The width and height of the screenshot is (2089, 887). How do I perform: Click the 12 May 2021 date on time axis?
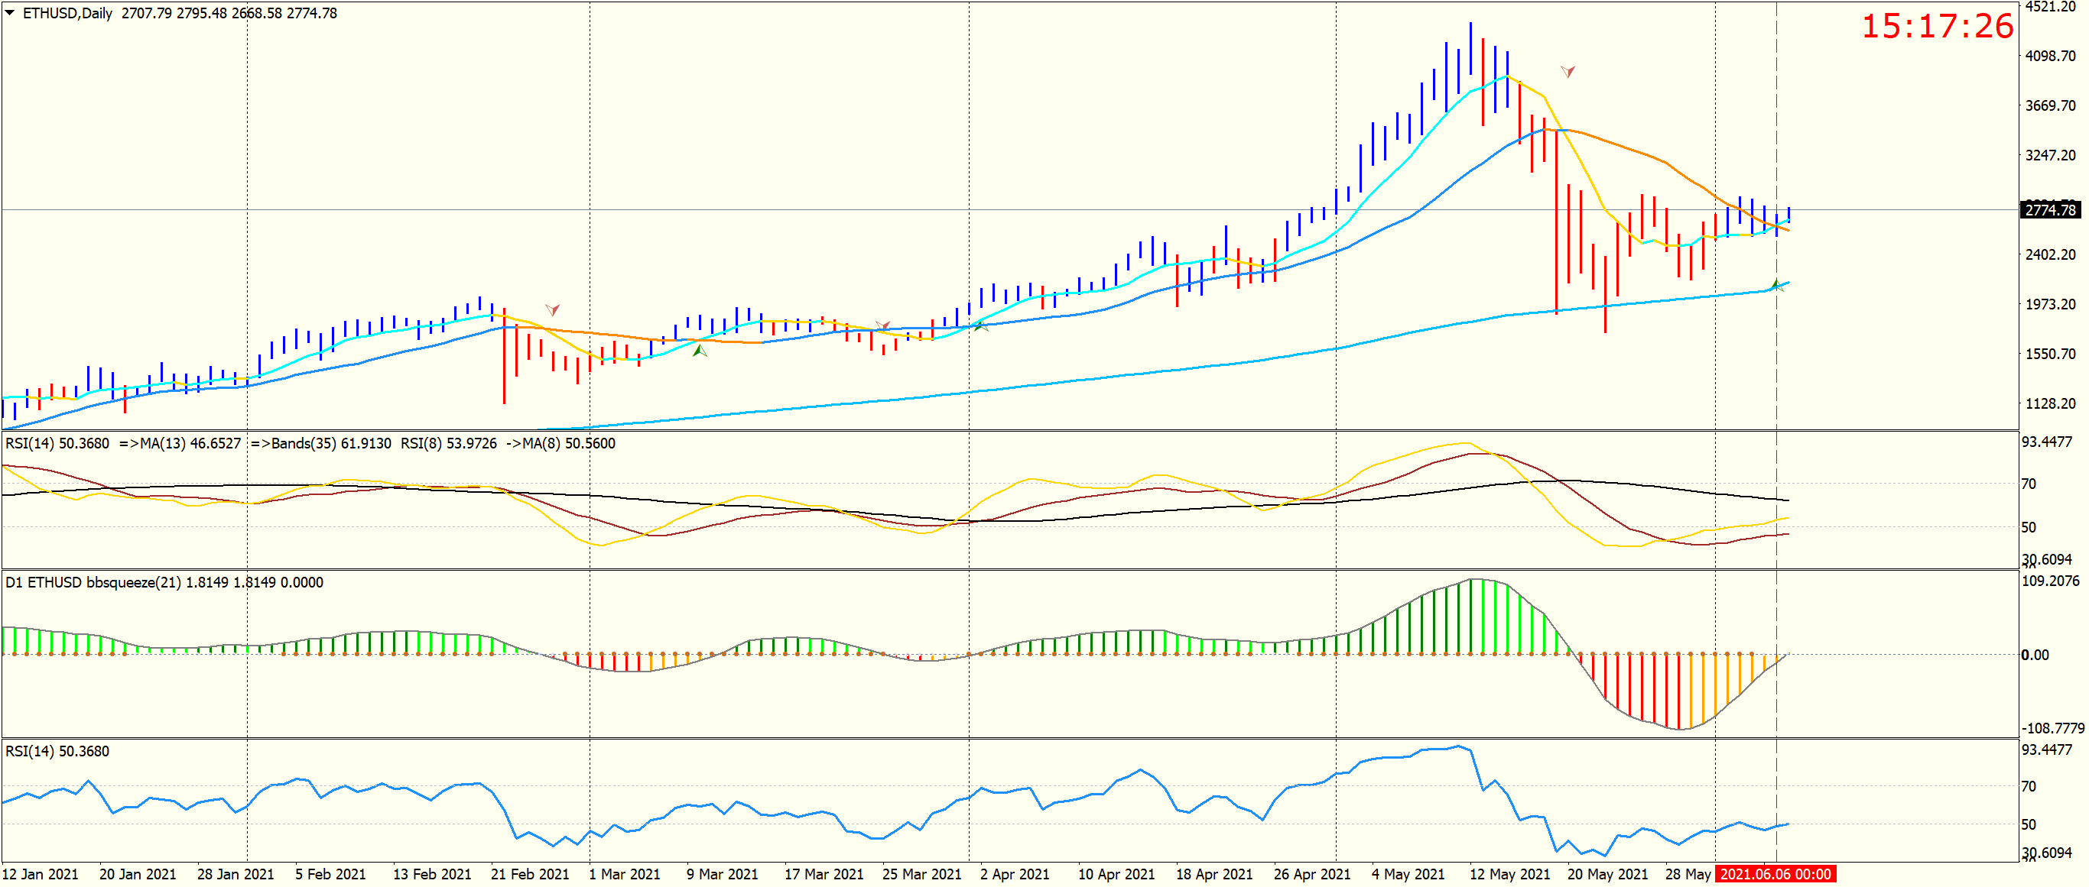click(1509, 874)
